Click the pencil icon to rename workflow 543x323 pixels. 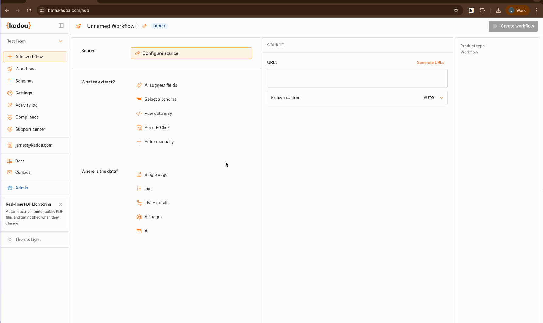point(144,26)
